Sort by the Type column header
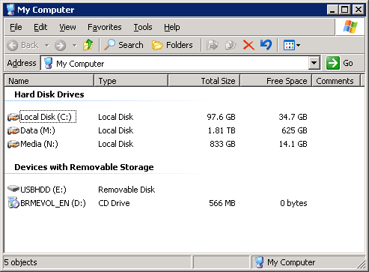Image resolution: width=369 pixels, height=272 pixels. click(x=131, y=81)
